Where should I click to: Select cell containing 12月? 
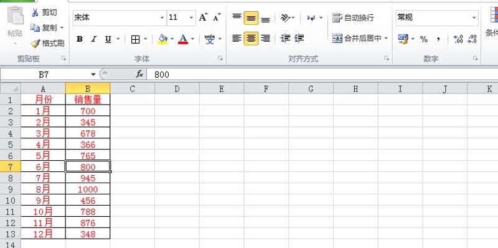43,234
